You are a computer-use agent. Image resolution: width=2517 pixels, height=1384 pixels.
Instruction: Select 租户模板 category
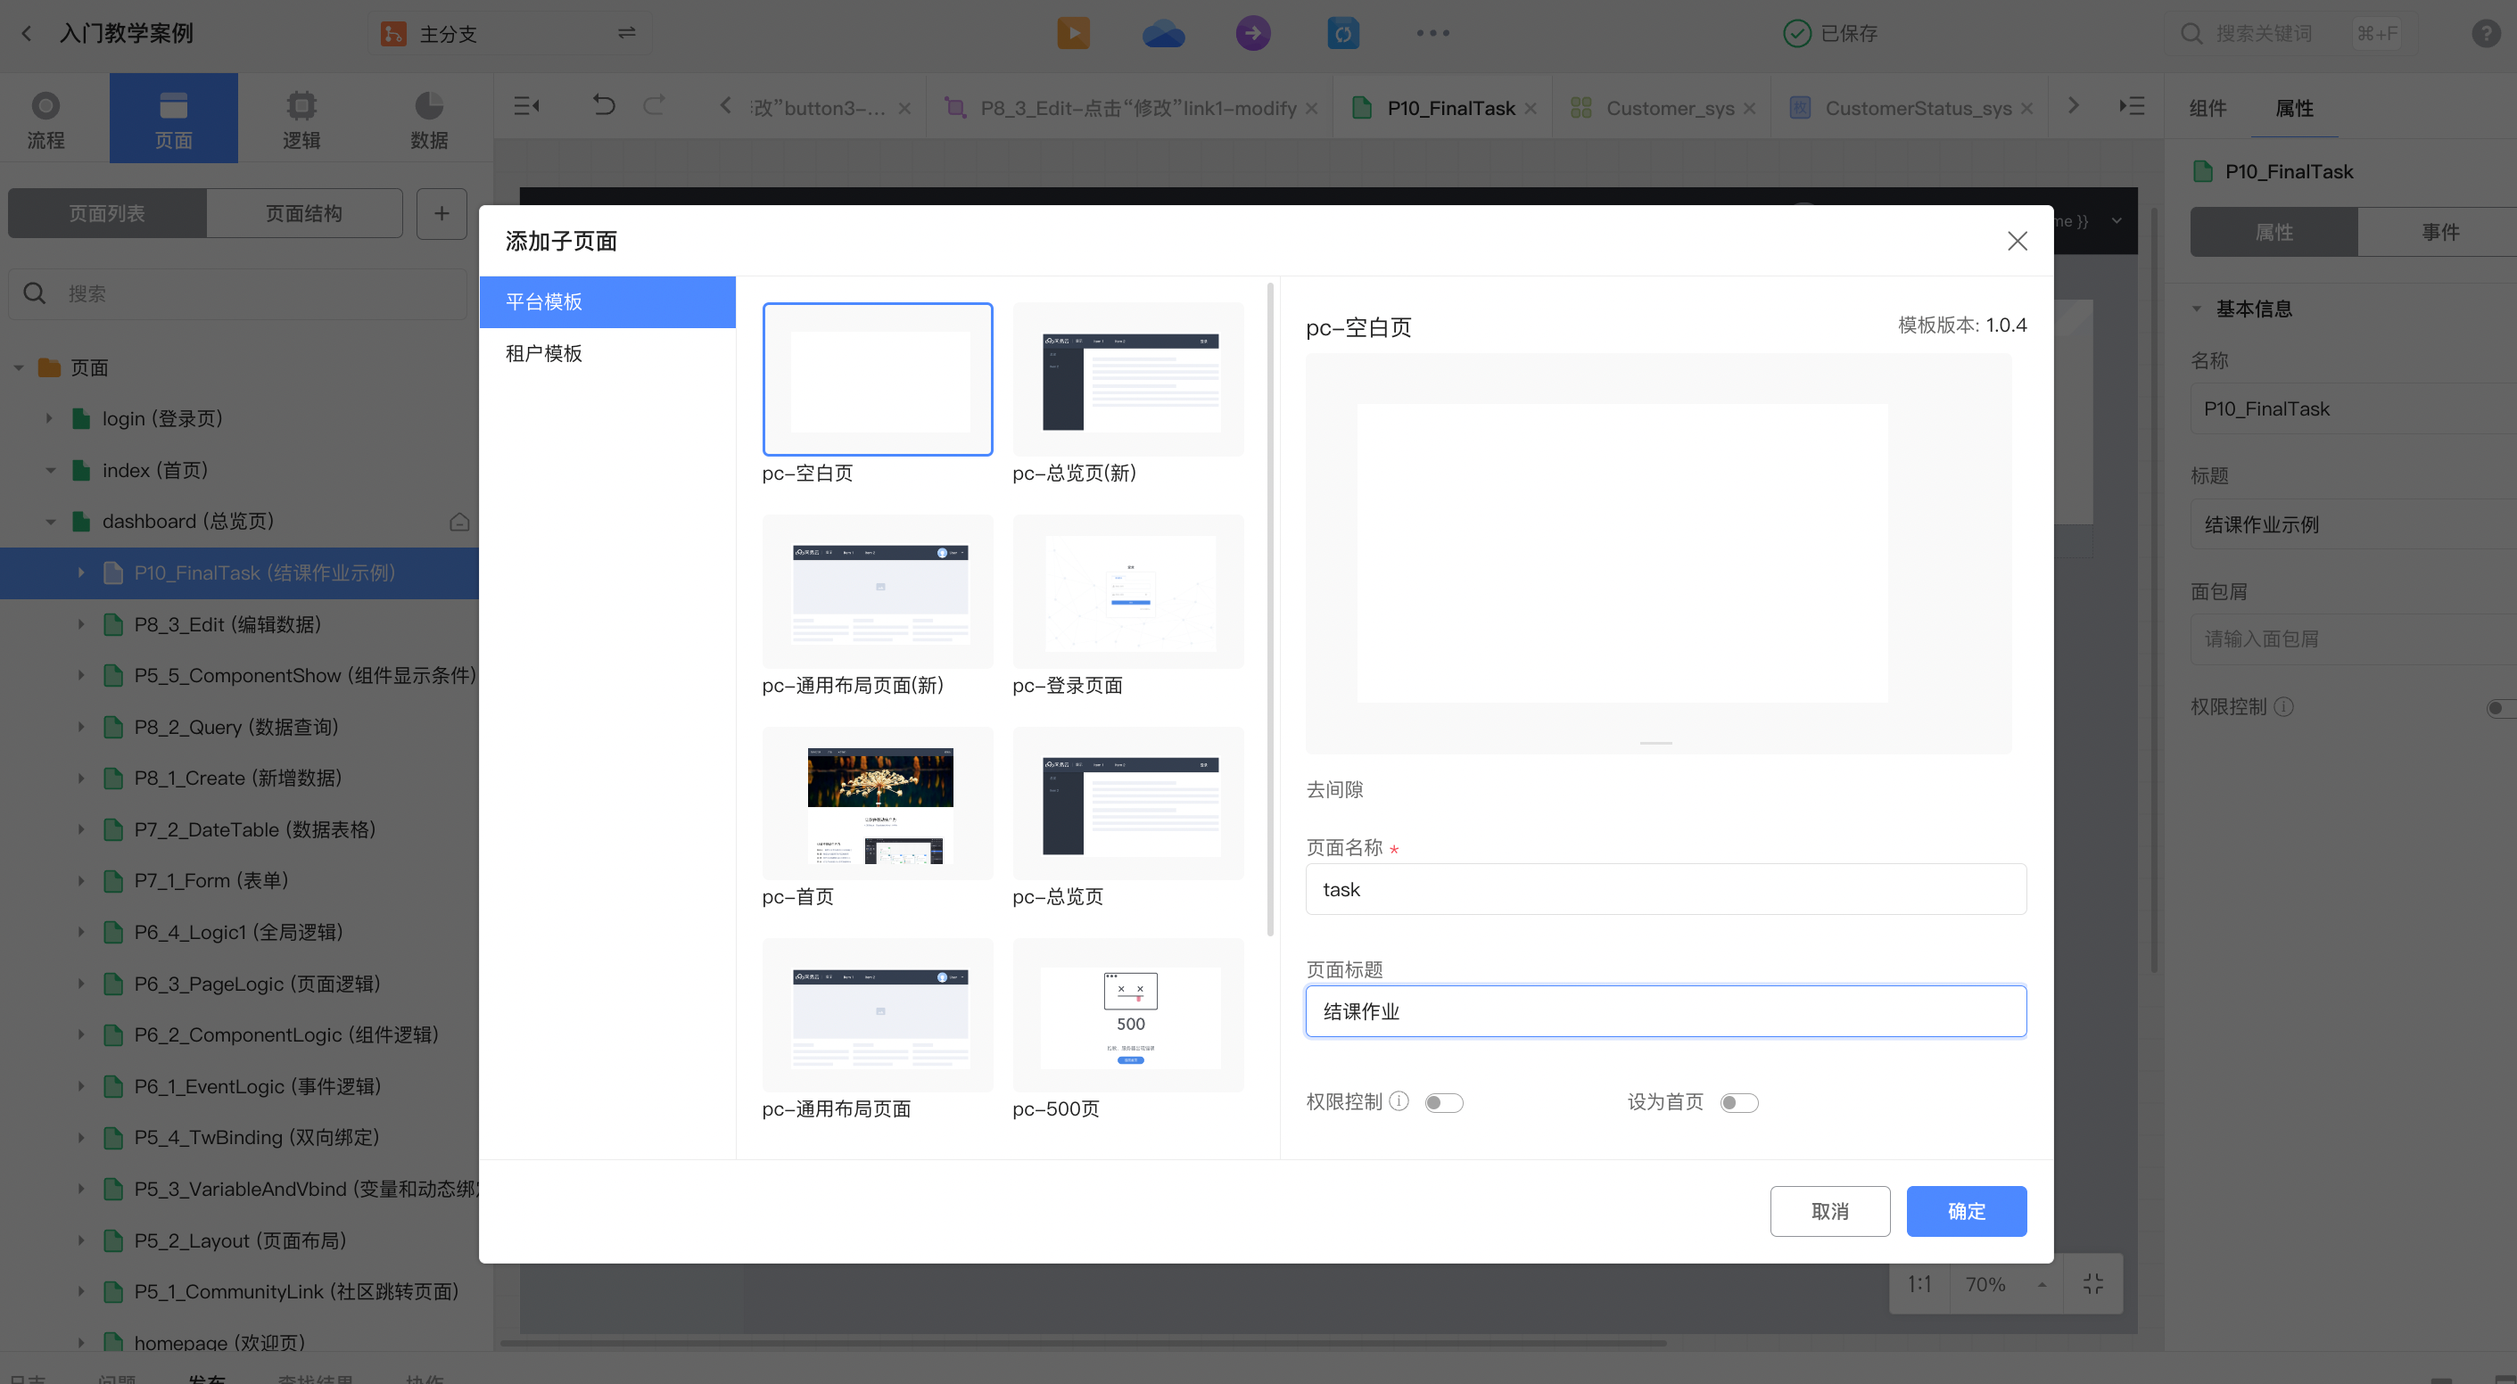tap(607, 353)
